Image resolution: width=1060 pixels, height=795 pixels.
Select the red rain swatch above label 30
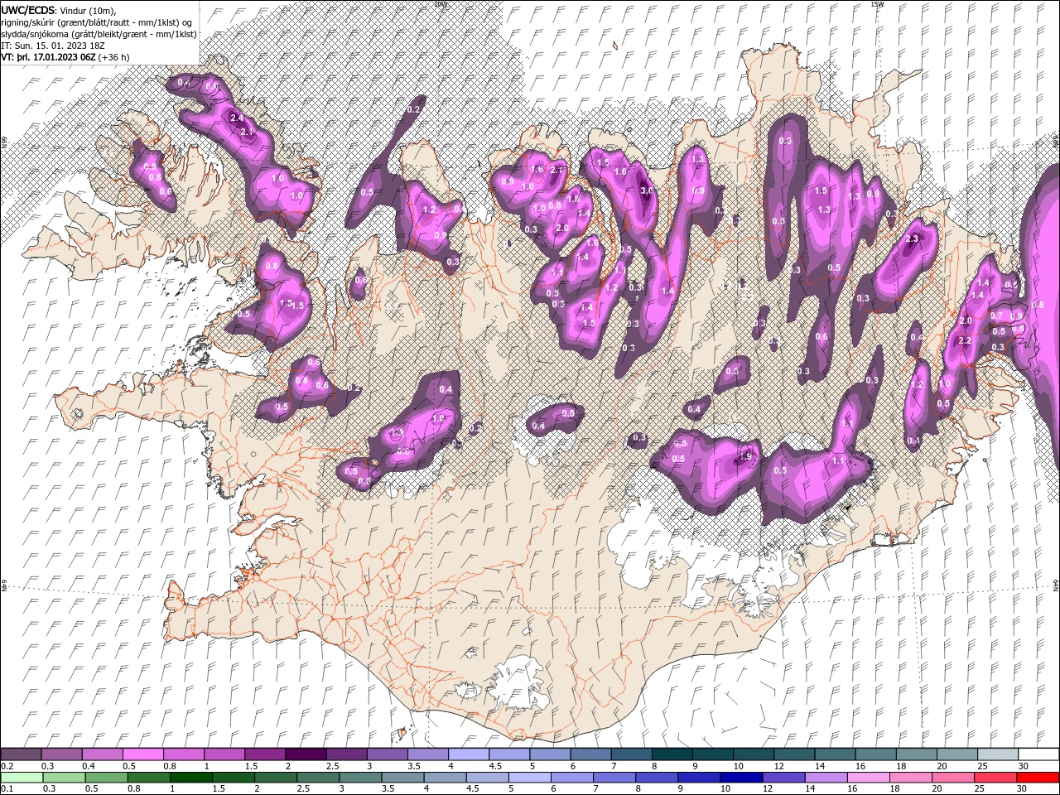[1038, 778]
